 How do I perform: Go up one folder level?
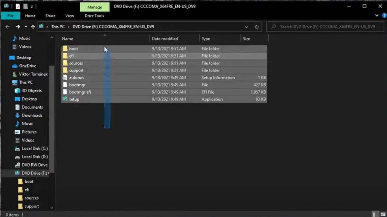pyautogui.click(x=33, y=27)
